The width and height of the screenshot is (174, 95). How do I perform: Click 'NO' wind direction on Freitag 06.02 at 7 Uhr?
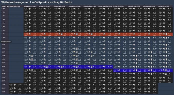(126, 34)
